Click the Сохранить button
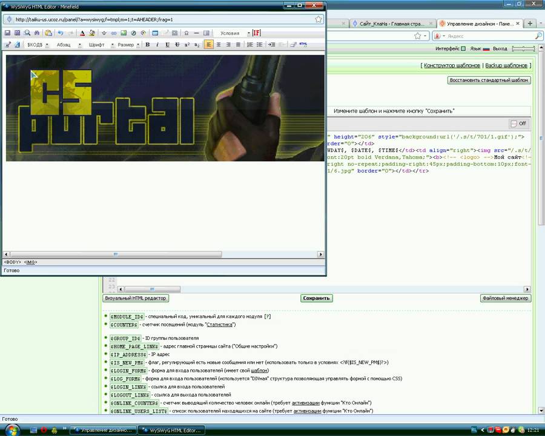 (316, 298)
